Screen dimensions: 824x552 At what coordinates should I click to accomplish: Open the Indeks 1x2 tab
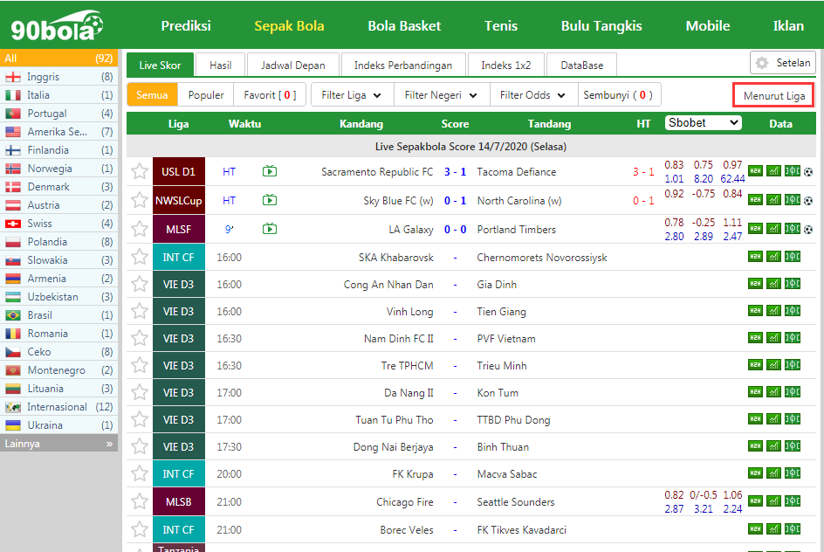click(x=506, y=66)
